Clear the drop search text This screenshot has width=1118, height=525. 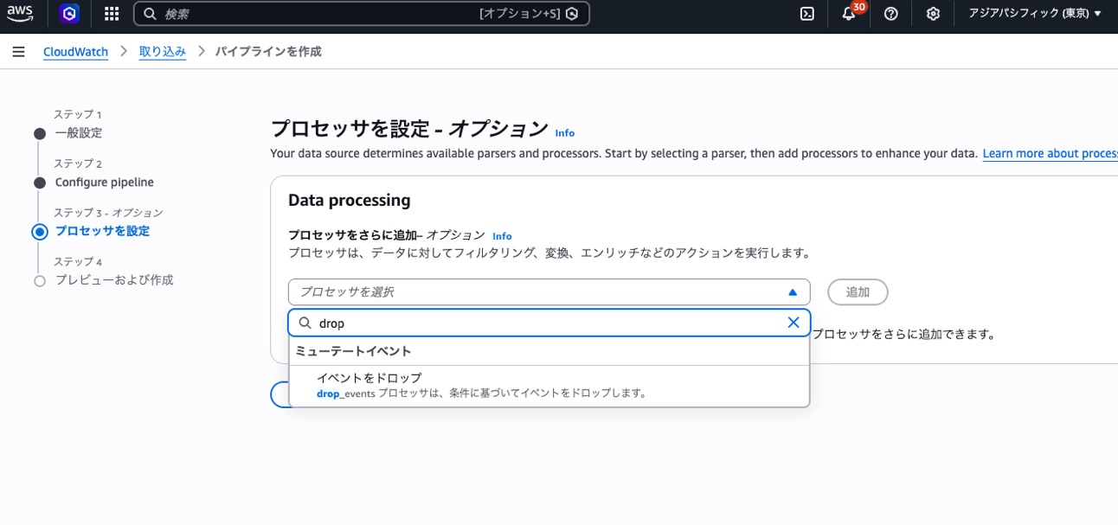point(793,323)
